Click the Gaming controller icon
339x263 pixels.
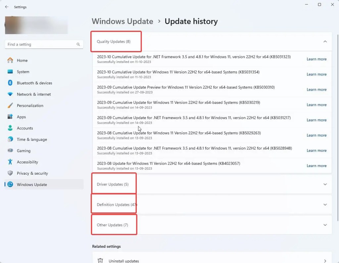tap(10, 151)
